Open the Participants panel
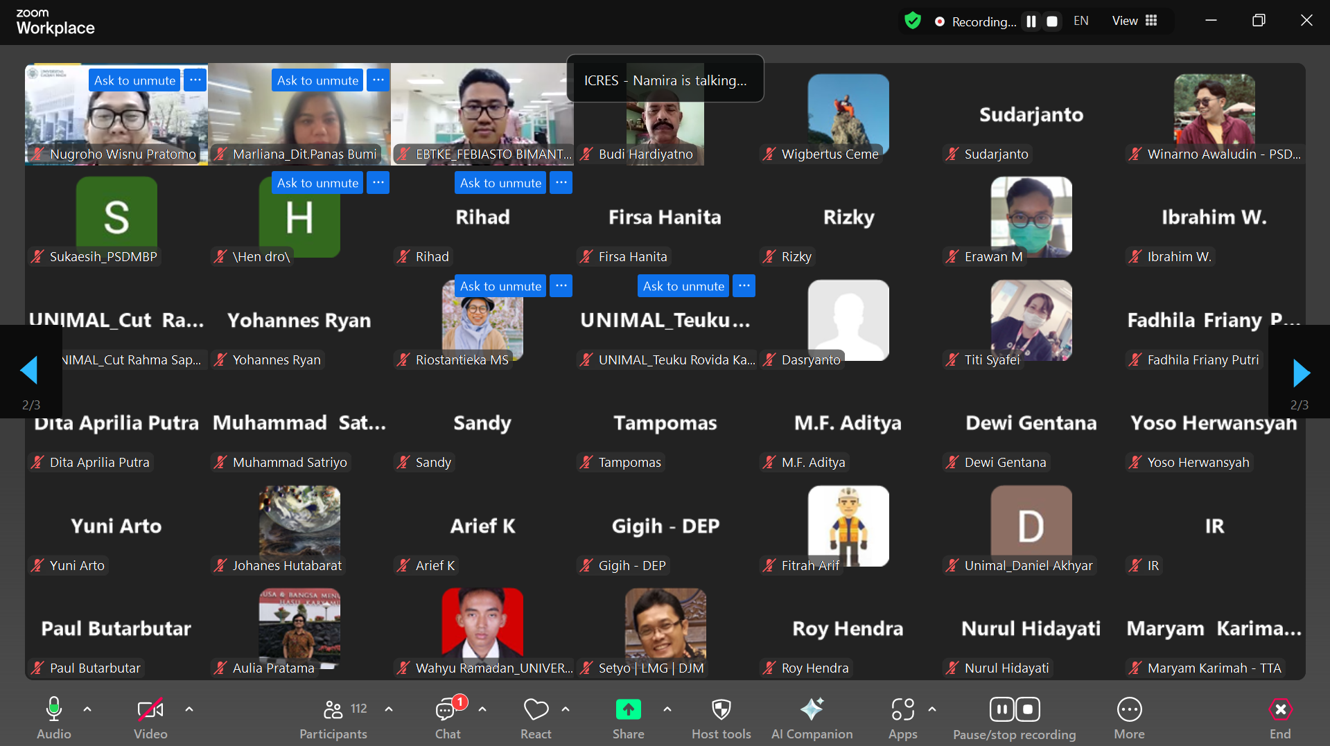 click(x=333, y=718)
